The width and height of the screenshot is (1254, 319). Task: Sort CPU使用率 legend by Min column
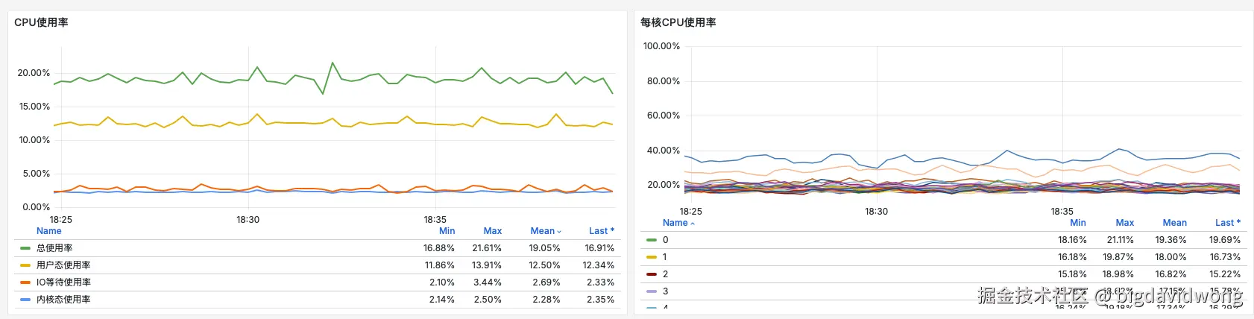coord(447,231)
